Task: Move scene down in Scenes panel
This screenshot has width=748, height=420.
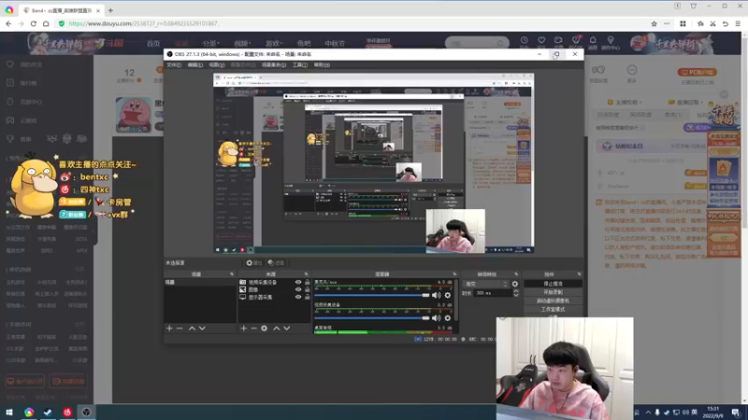Action: pyautogui.click(x=202, y=329)
